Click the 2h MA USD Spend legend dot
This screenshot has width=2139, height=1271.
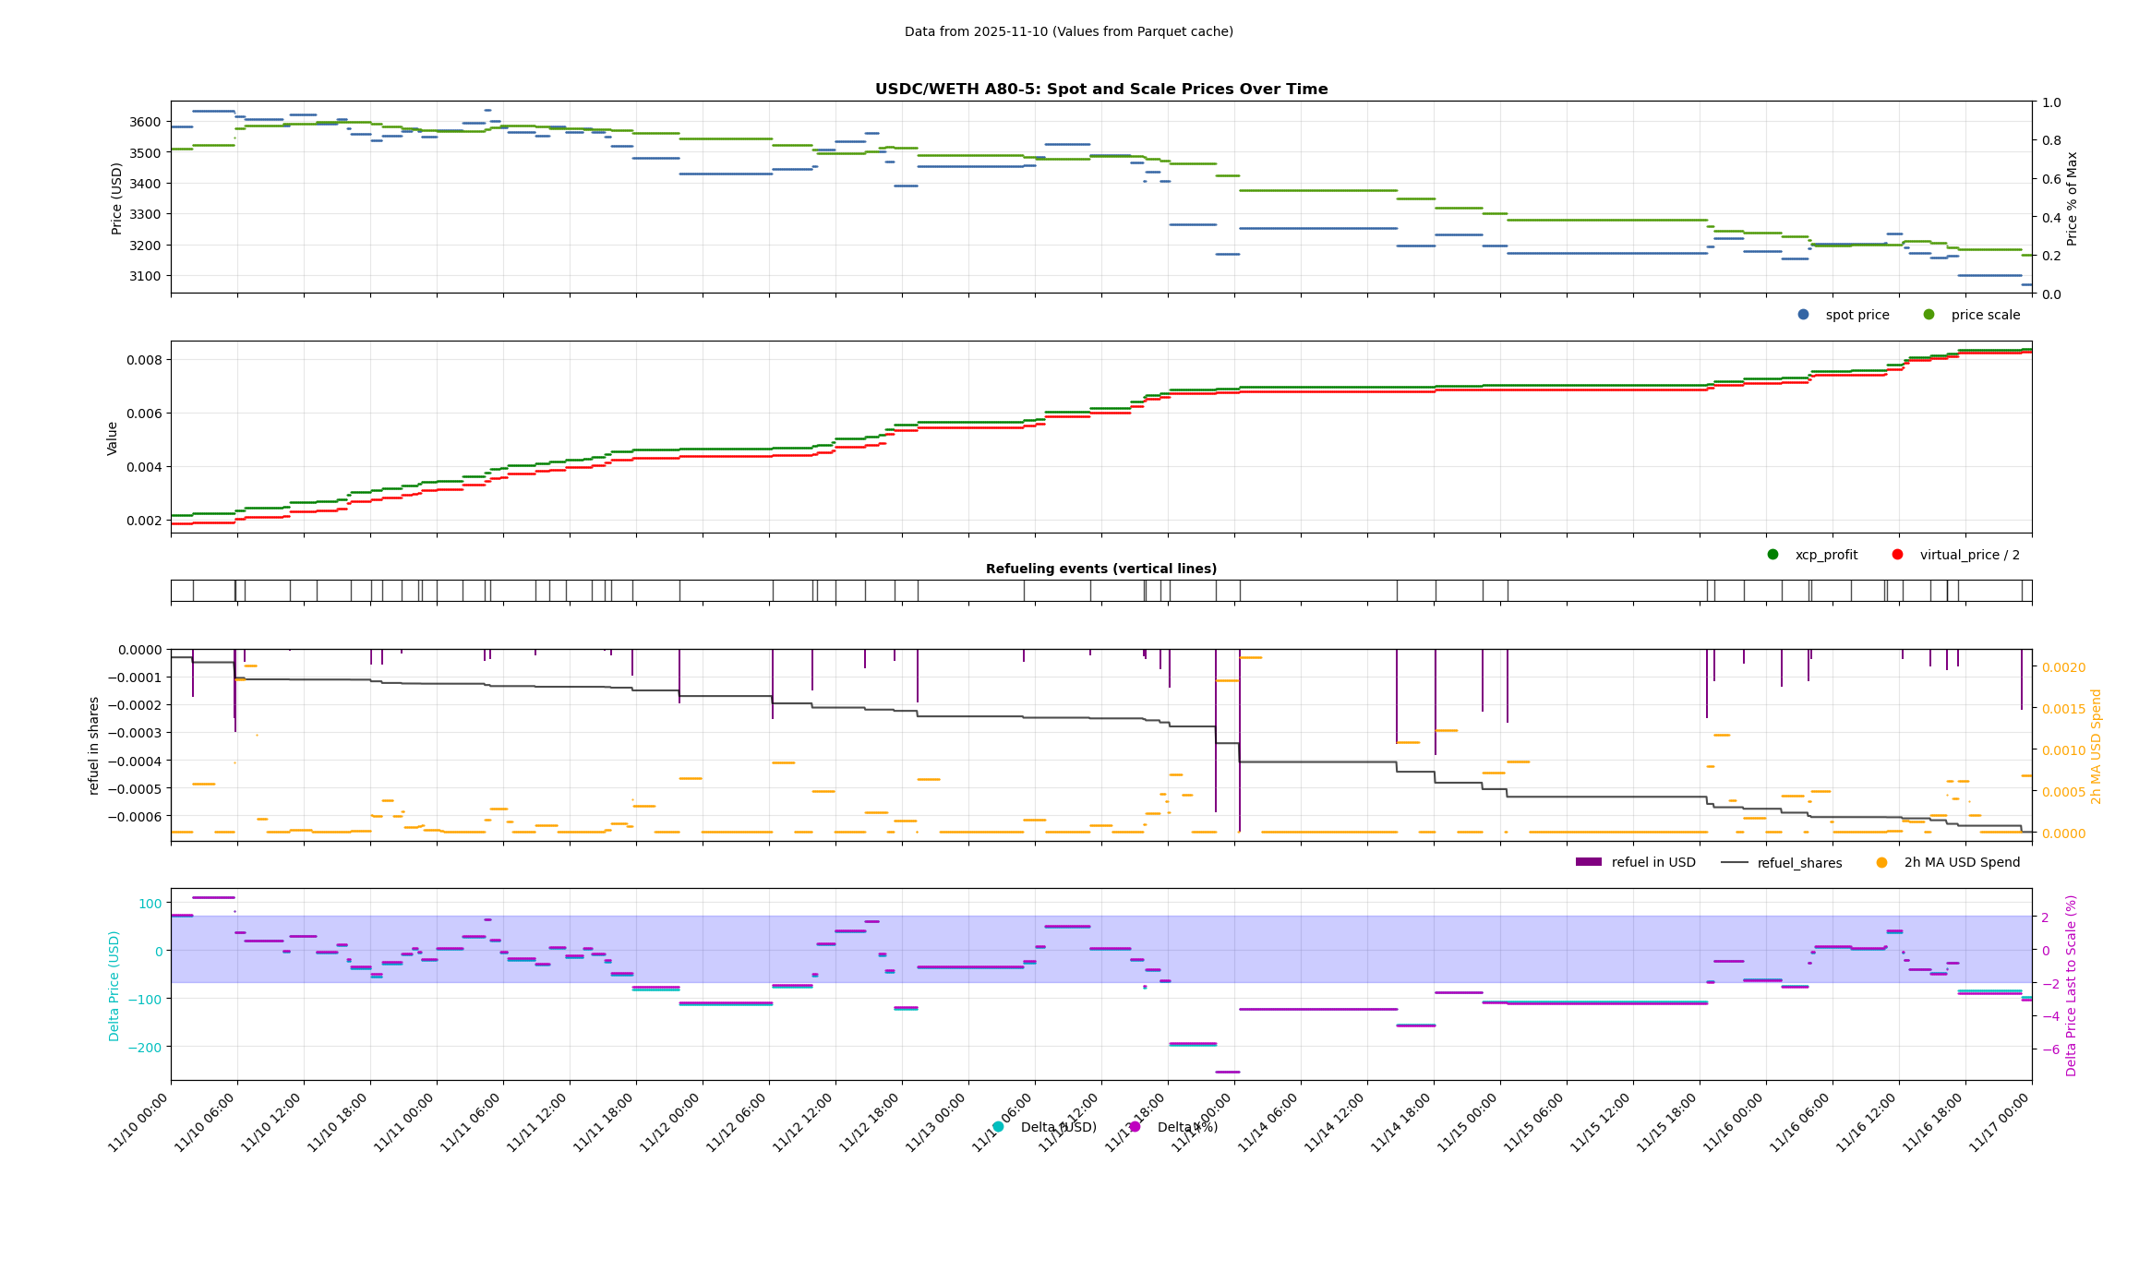click(x=1881, y=862)
